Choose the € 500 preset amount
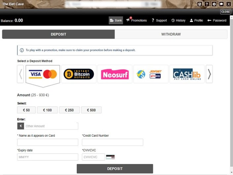The width and height of the screenshot is (233, 175). [x=91, y=110]
